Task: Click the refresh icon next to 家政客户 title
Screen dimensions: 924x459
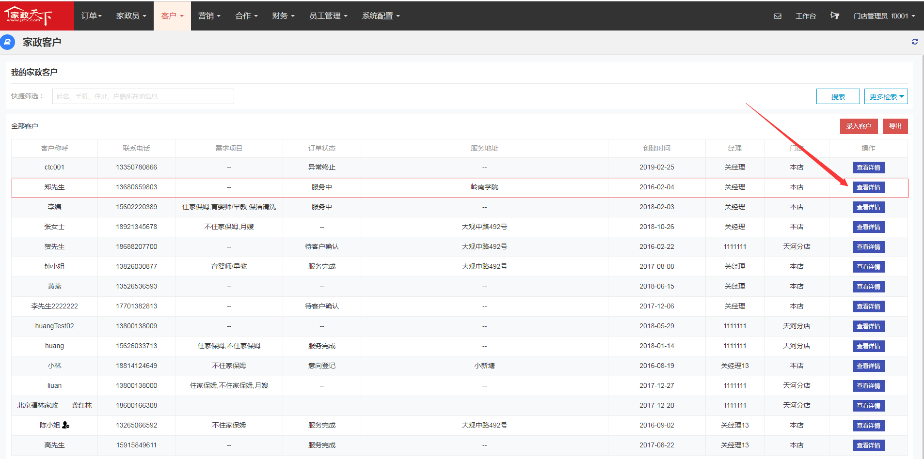Action: click(x=915, y=42)
